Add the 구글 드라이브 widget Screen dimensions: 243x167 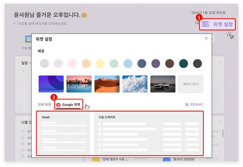149,133
